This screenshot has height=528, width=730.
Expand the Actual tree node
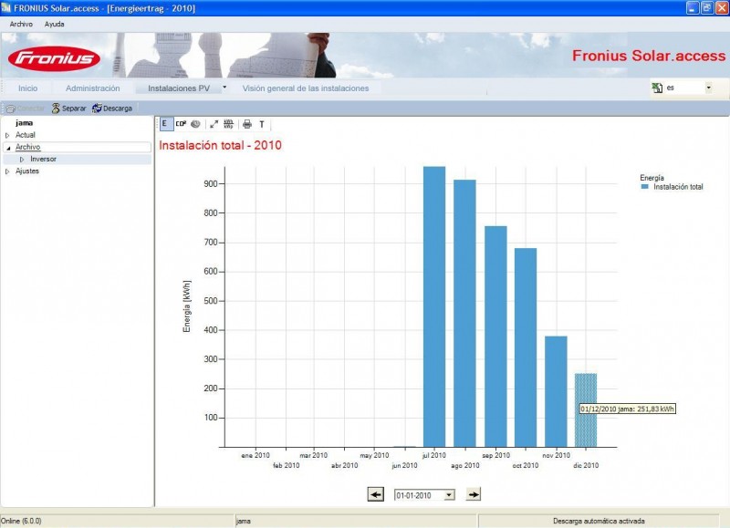tap(7, 135)
